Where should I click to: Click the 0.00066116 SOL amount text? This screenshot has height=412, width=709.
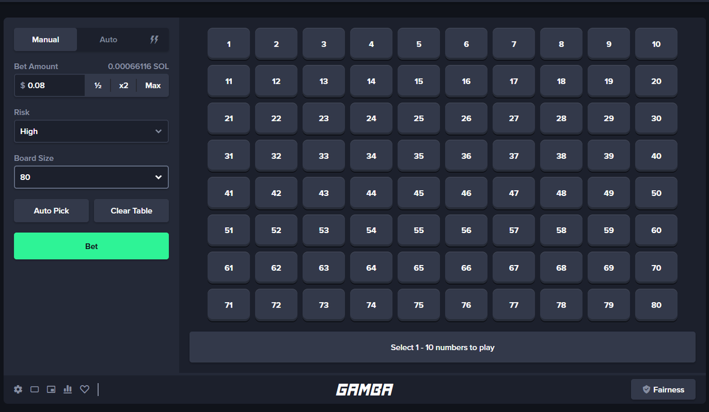tap(138, 66)
